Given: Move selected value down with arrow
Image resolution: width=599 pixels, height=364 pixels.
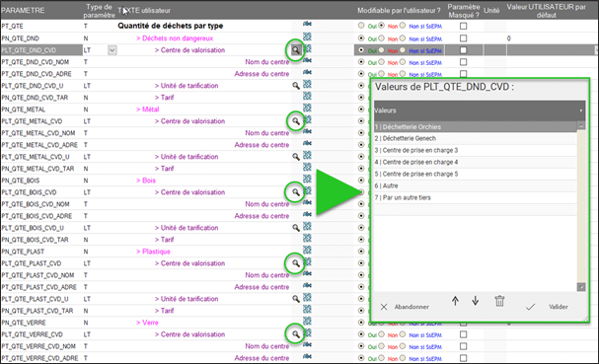Looking at the screenshot, I should click(x=476, y=301).
